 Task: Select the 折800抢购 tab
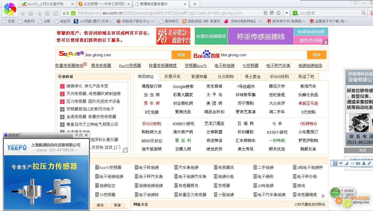279,77
